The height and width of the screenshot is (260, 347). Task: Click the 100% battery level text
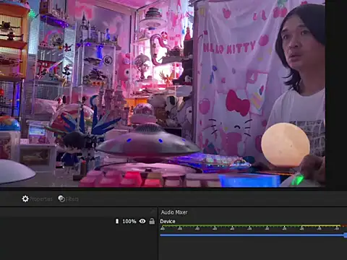(129, 221)
